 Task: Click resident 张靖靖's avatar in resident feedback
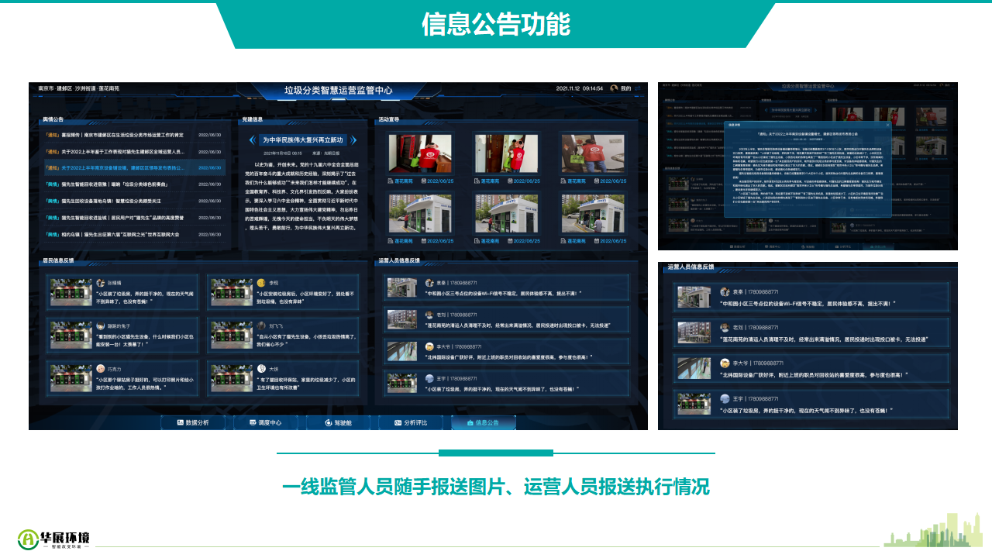101,283
